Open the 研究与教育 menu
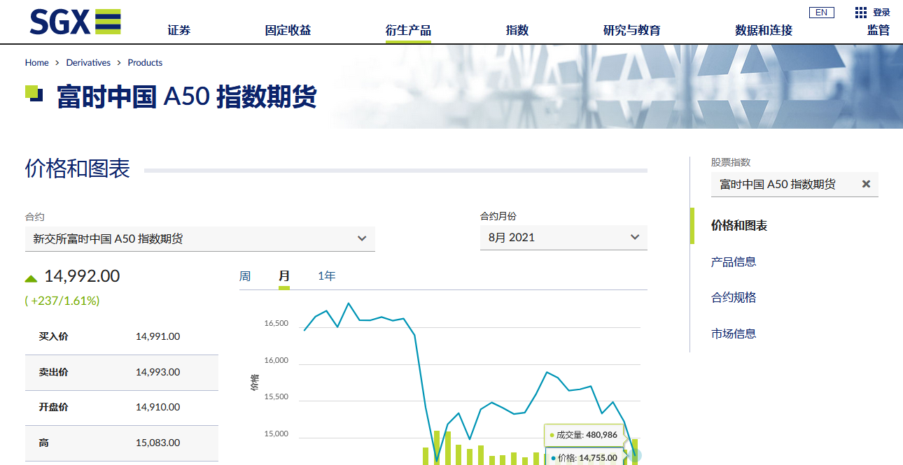Screen dimensions: 903x465 pos(631,30)
